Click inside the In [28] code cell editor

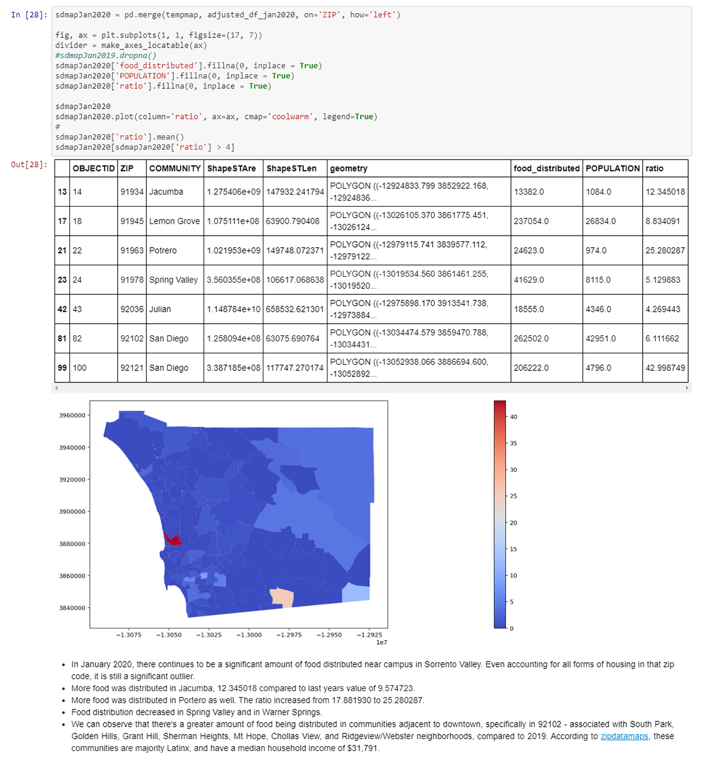pyautogui.click(x=372, y=81)
